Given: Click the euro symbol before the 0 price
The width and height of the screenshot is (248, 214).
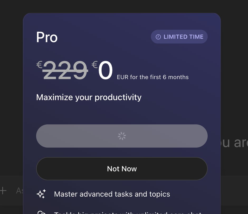Looking at the screenshot, I should tap(95, 65).
